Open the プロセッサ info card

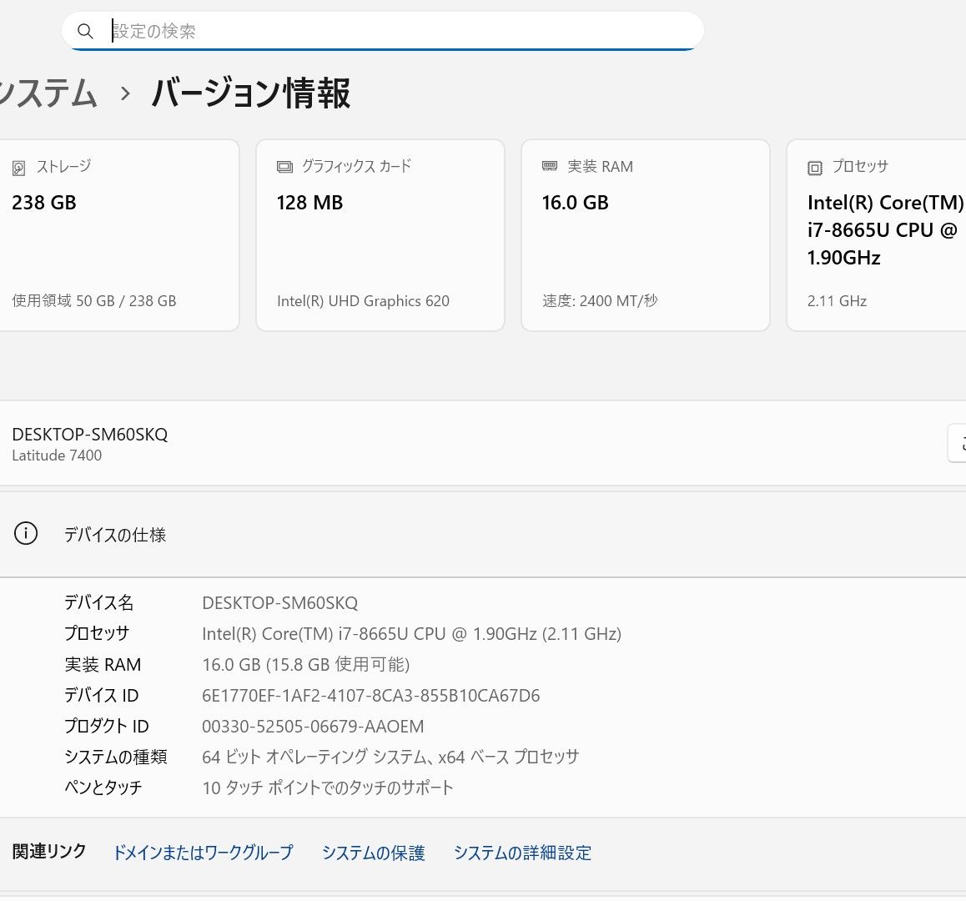pos(876,235)
